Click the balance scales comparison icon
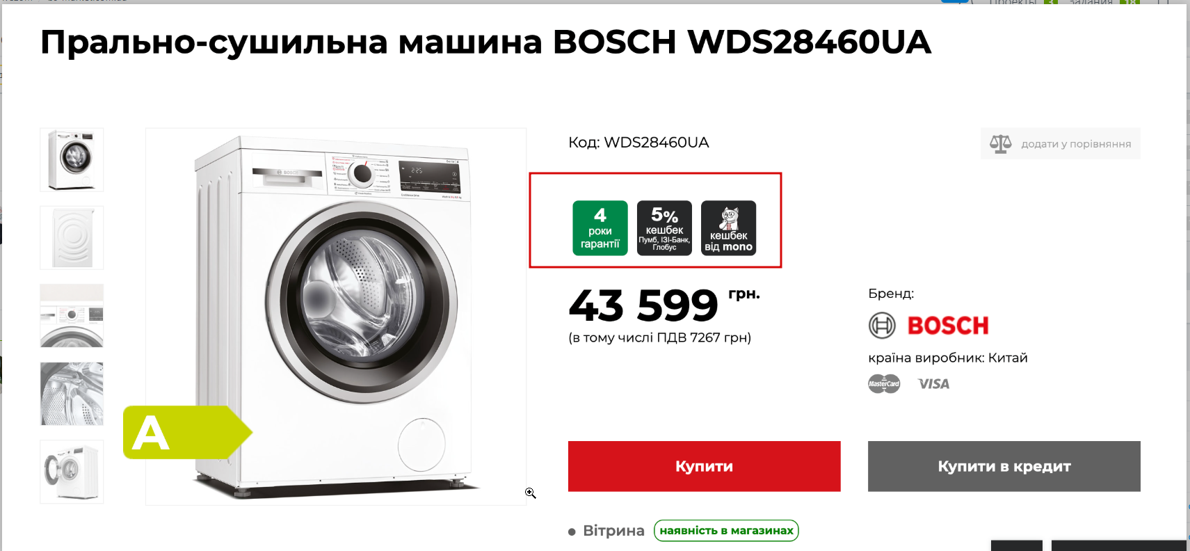This screenshot has width=1190, height=551. 1000,144
